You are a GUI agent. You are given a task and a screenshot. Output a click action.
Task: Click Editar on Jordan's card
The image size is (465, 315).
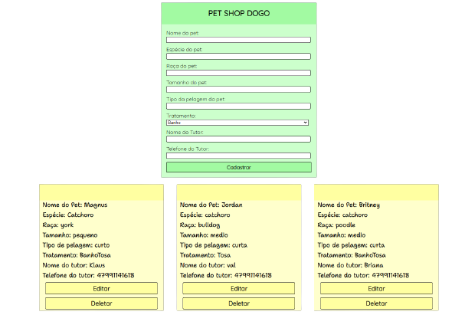[239, 288]
